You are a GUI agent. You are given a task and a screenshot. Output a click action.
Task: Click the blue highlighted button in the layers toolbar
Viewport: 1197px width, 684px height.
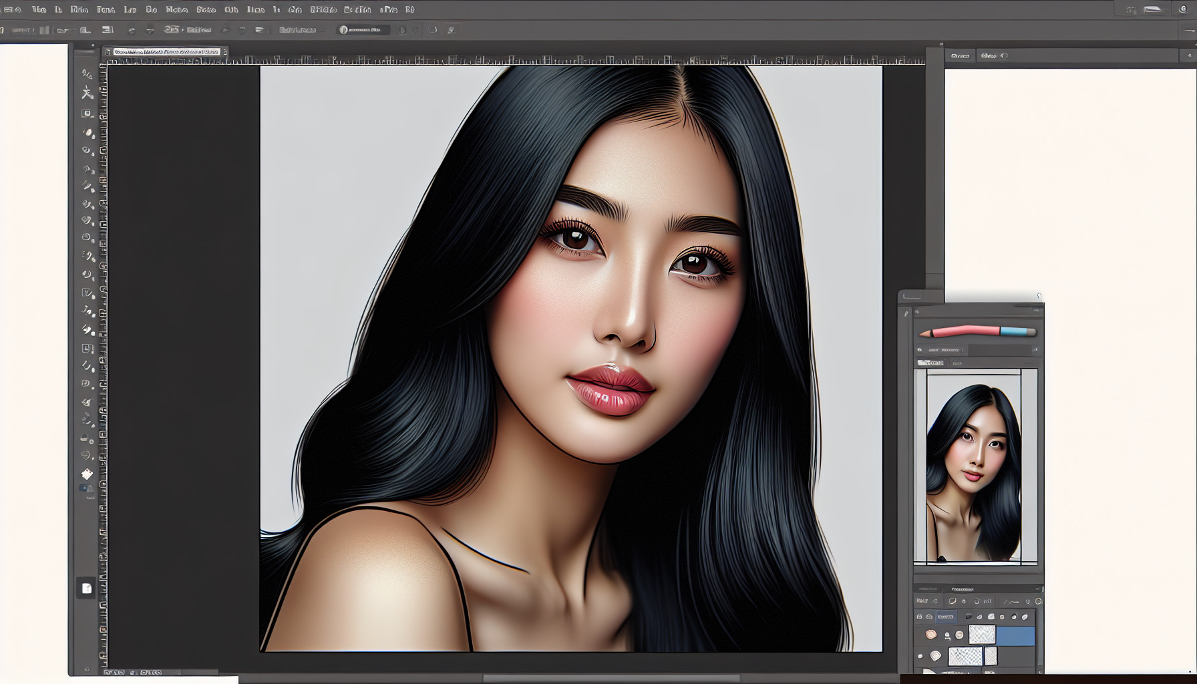tap(945, 617)
